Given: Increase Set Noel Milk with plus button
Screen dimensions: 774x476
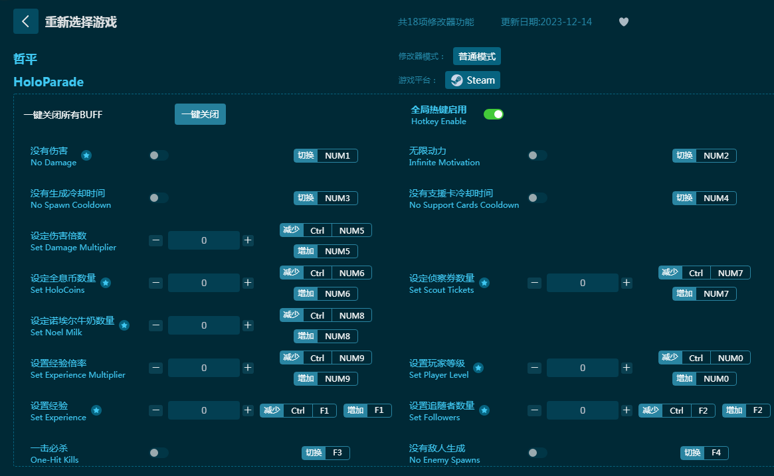Looking at the screenshot, I should tap(248, 325).
